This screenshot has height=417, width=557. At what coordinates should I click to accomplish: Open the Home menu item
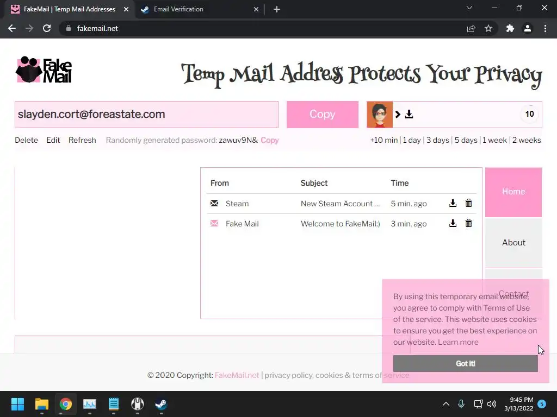click(x=513, y=192)
